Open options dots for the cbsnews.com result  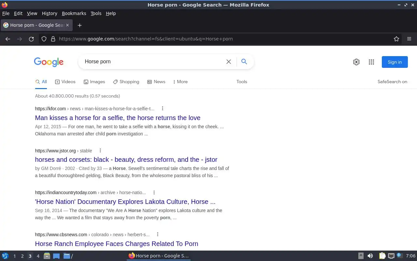tap(158, 235)
